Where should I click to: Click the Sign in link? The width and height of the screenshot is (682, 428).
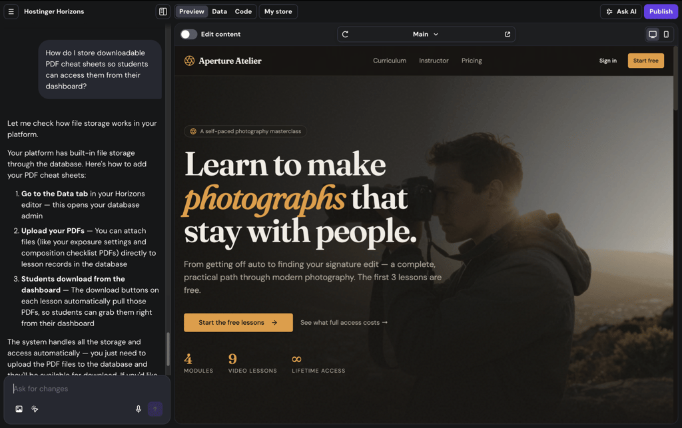[x=607, y=61]
